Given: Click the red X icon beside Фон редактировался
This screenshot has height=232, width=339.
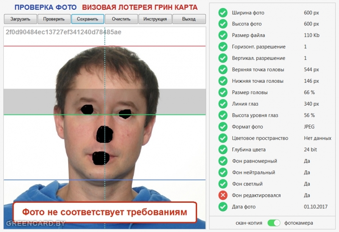Looking at the screenshot, I should coord(223,196).
